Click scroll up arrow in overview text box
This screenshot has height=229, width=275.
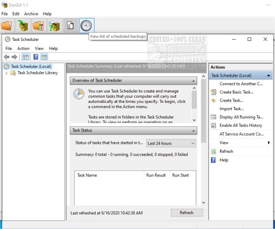[194, 88]
